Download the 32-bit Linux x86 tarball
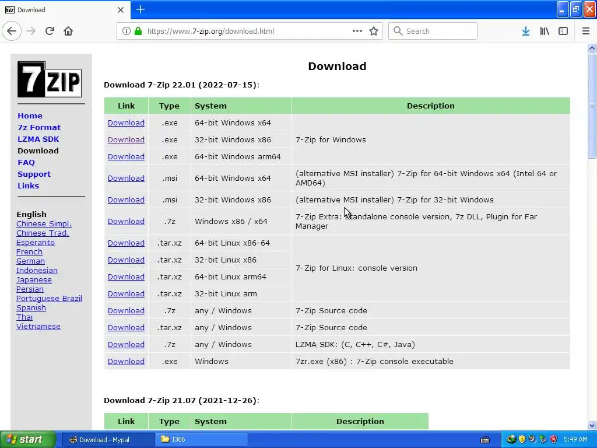Viewport: 597px width, 448px height. (126, 260)
